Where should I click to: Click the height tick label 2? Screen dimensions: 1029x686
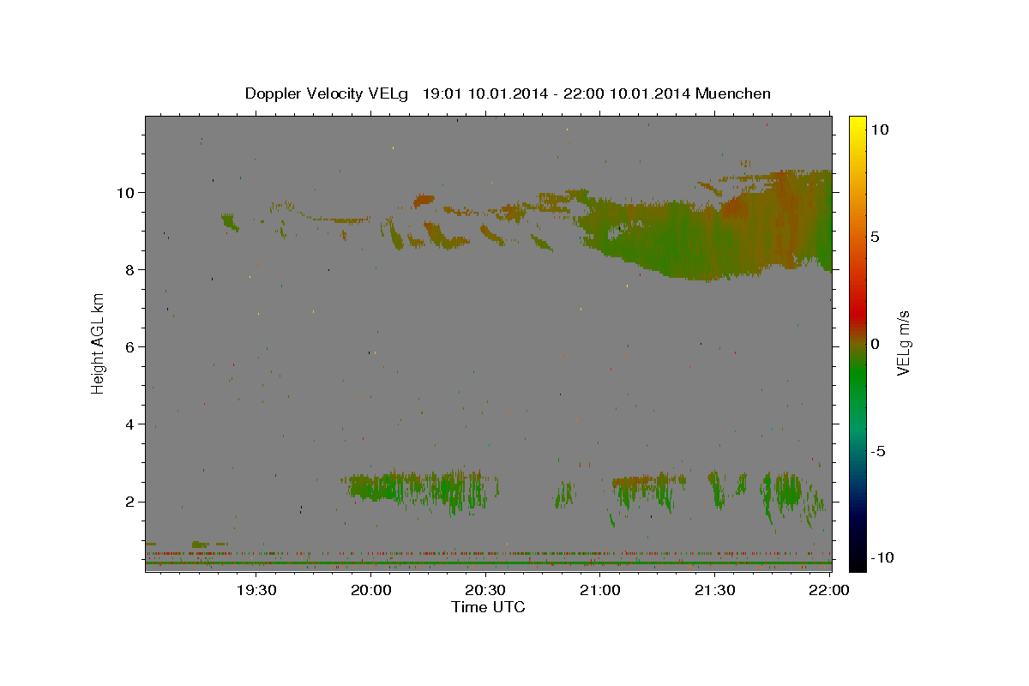(130, 501)
